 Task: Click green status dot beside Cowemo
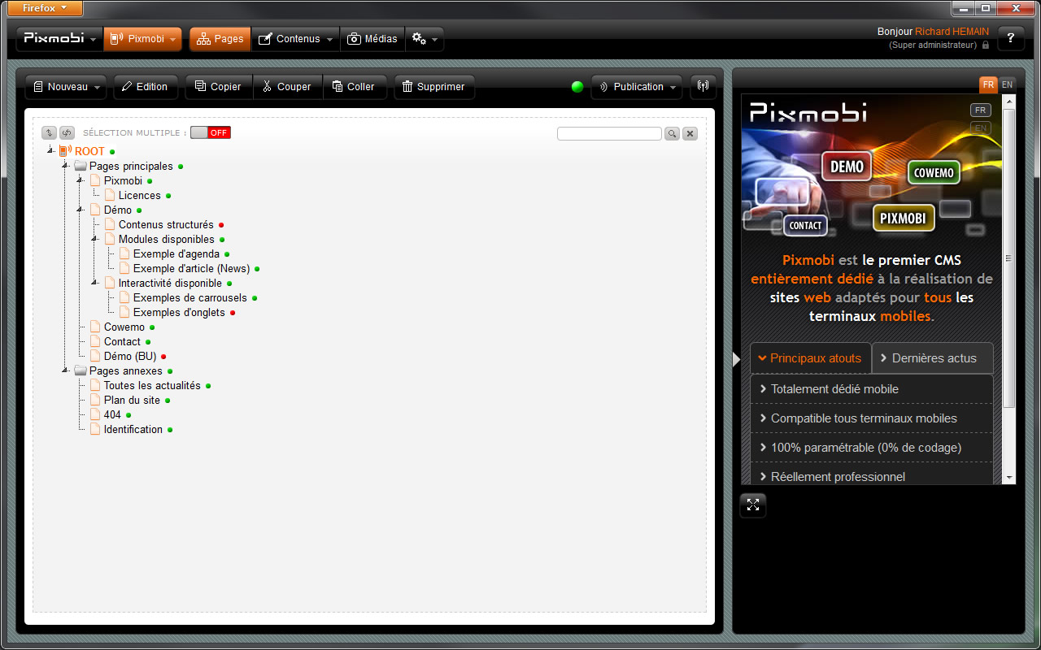pos(152,327)
